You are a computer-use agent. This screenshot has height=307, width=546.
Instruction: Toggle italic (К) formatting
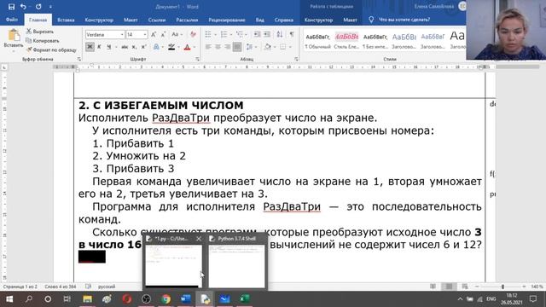pos(99,47)
